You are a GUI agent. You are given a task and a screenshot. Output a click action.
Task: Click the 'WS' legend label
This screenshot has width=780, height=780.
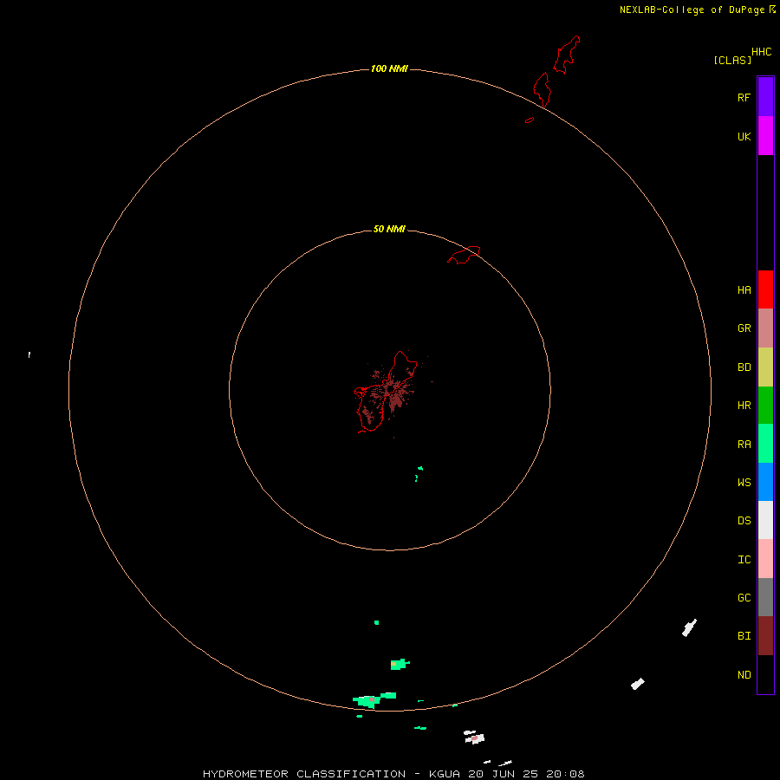(744, 483)
